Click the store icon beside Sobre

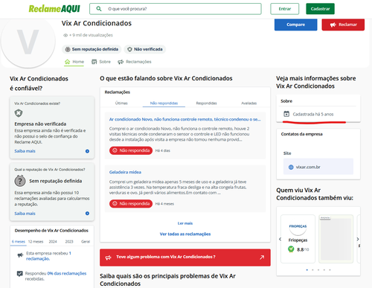[94, 62]
